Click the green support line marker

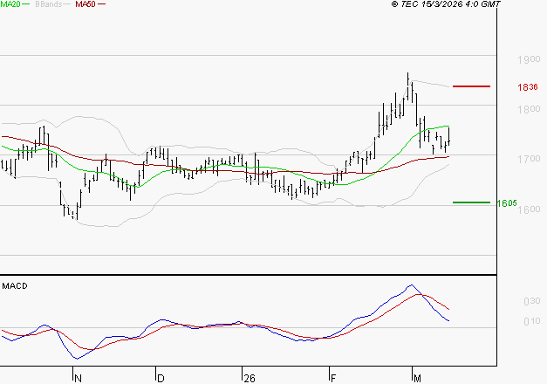pos(471,202)
